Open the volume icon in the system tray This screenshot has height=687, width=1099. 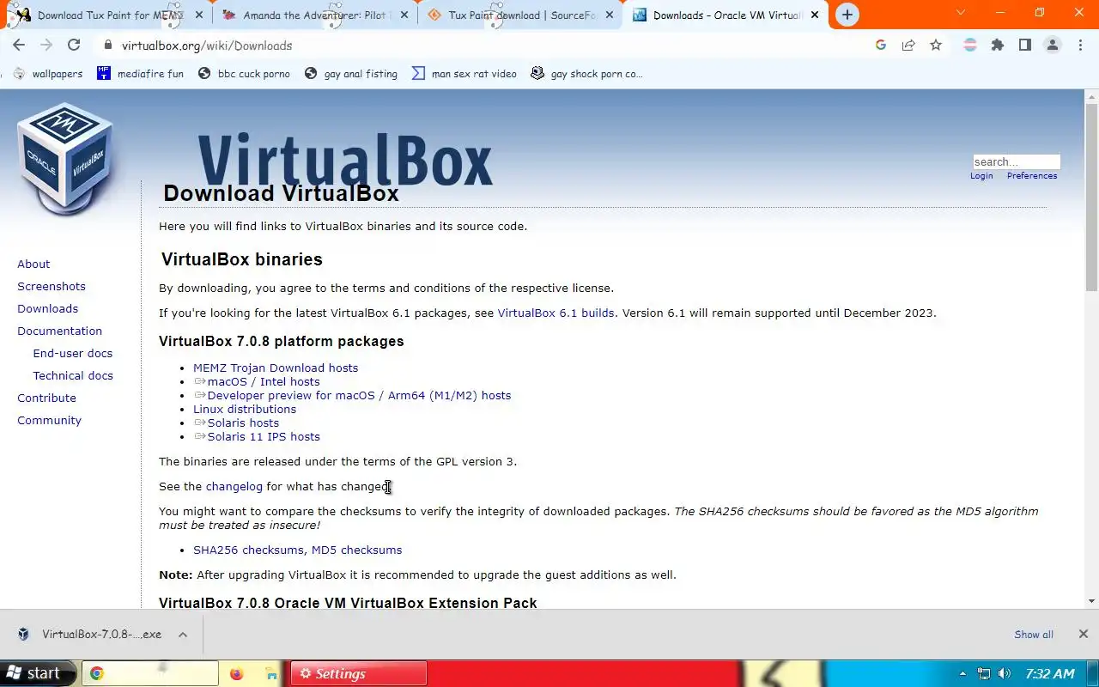coord(1005,674)
